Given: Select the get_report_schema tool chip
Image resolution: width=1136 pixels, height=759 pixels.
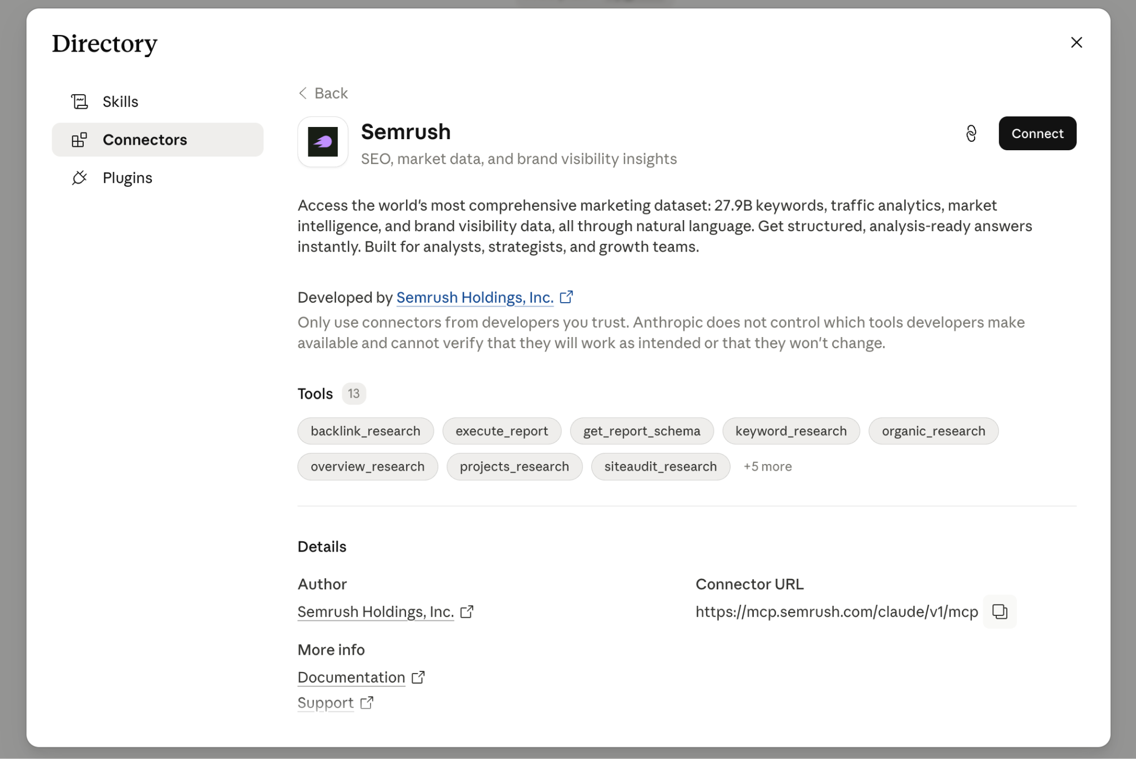Looking at the screenshot, I should [642, 431].
